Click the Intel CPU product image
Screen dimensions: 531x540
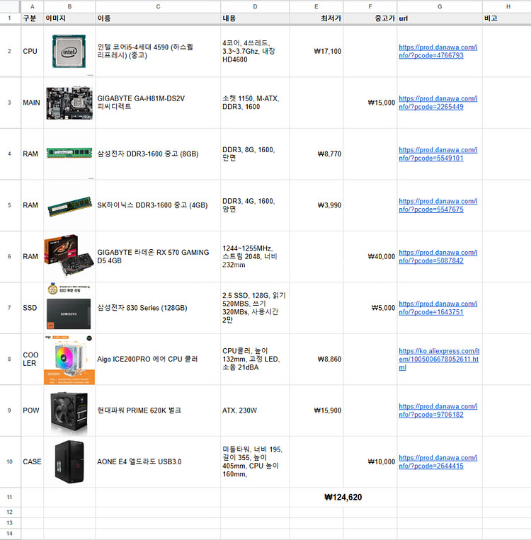69,51
